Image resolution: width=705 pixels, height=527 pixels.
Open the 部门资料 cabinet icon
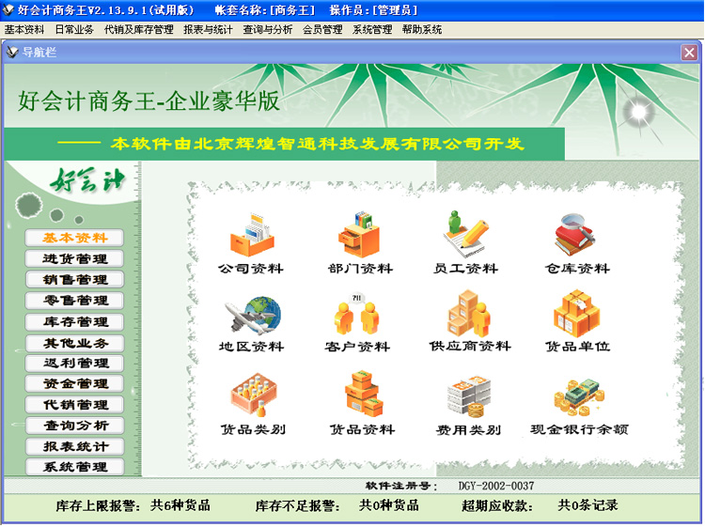click(x=359, y=235)
